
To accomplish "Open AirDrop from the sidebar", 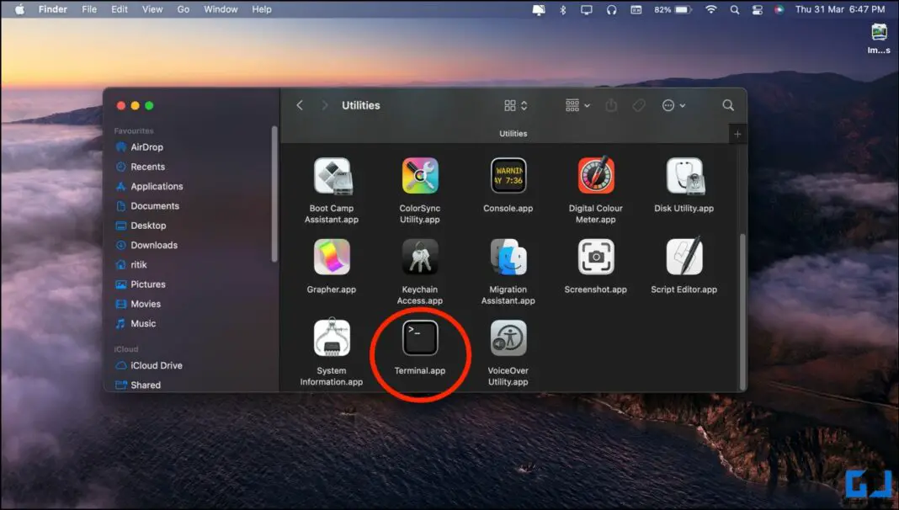I will tap(147, 146).
